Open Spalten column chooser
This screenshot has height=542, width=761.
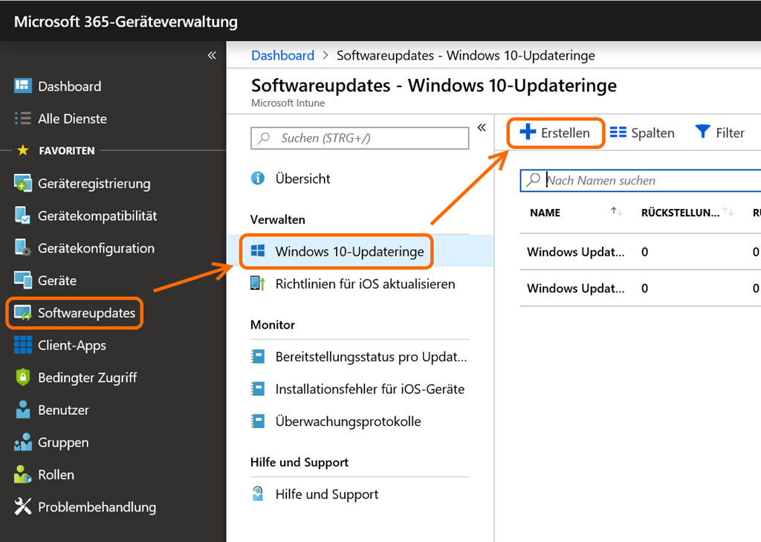pyautogui.click(x=642, y=133)
